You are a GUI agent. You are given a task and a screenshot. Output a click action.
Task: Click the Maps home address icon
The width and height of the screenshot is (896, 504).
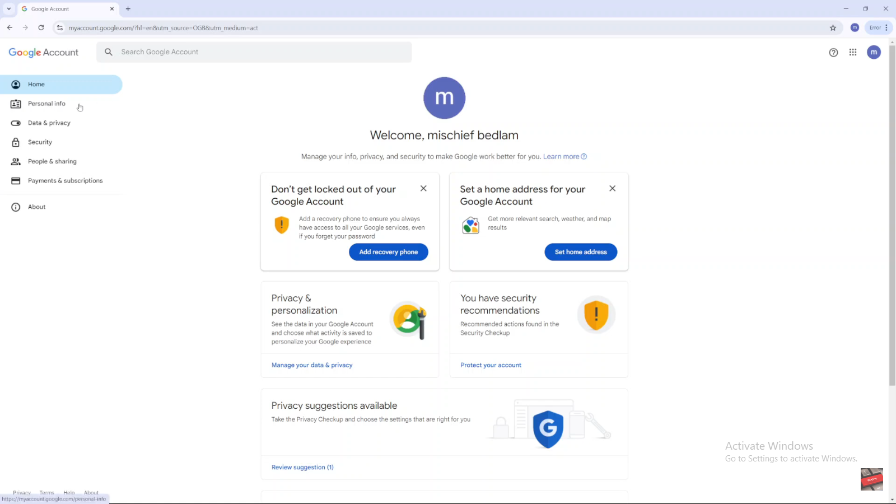(x=470, y=225)
